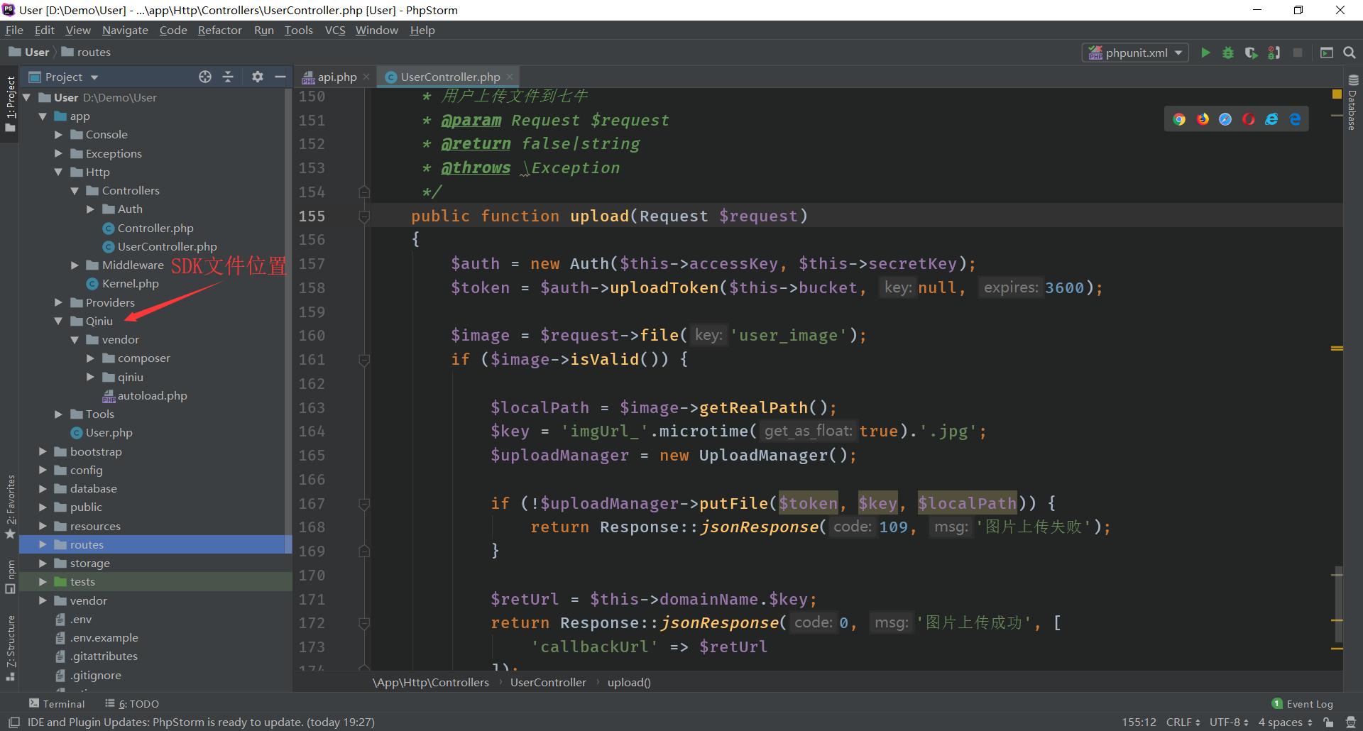Select routes breadcrumb in navigation bar

click(86, 53)
